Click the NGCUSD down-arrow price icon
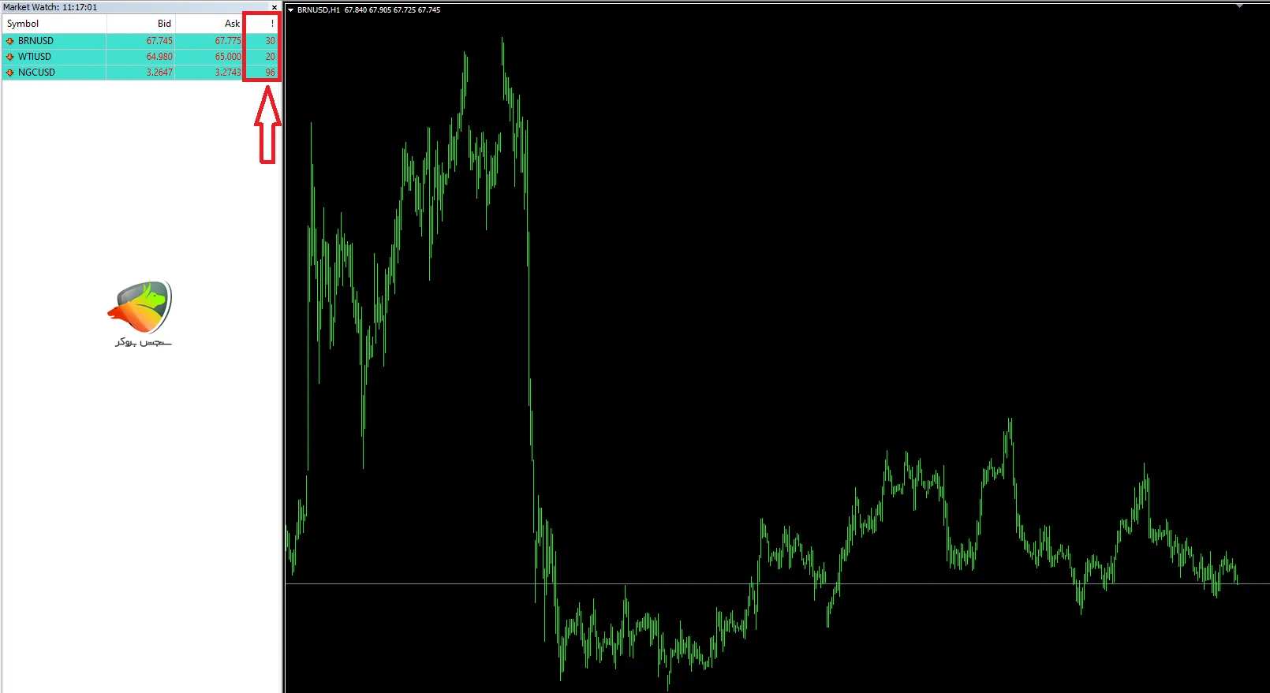The height and width of the screenshot is (693, 1270). pyautogui.click(x=10, y=73)
